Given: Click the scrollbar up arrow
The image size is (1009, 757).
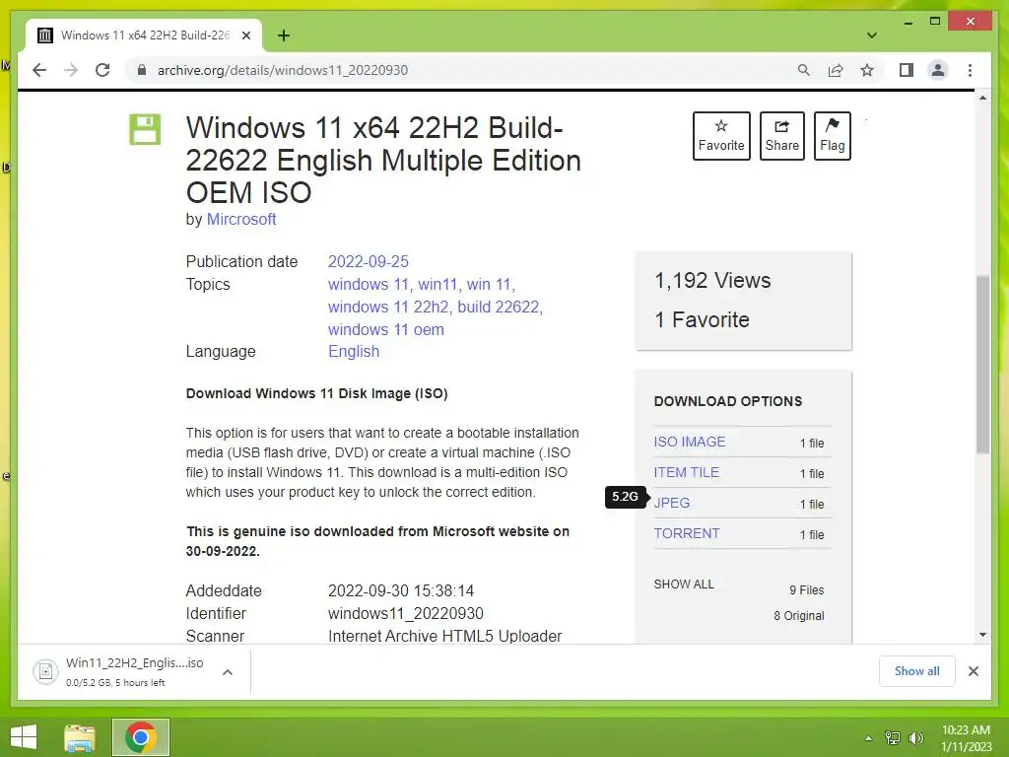Looking at the screenshot, I should click(982, 98).
